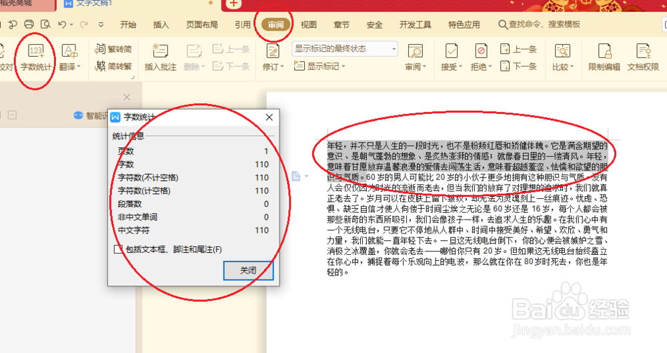This screenshot has width=667, height=353.
Task: Close the 字数统计 dialog with X
Action: 269,117
